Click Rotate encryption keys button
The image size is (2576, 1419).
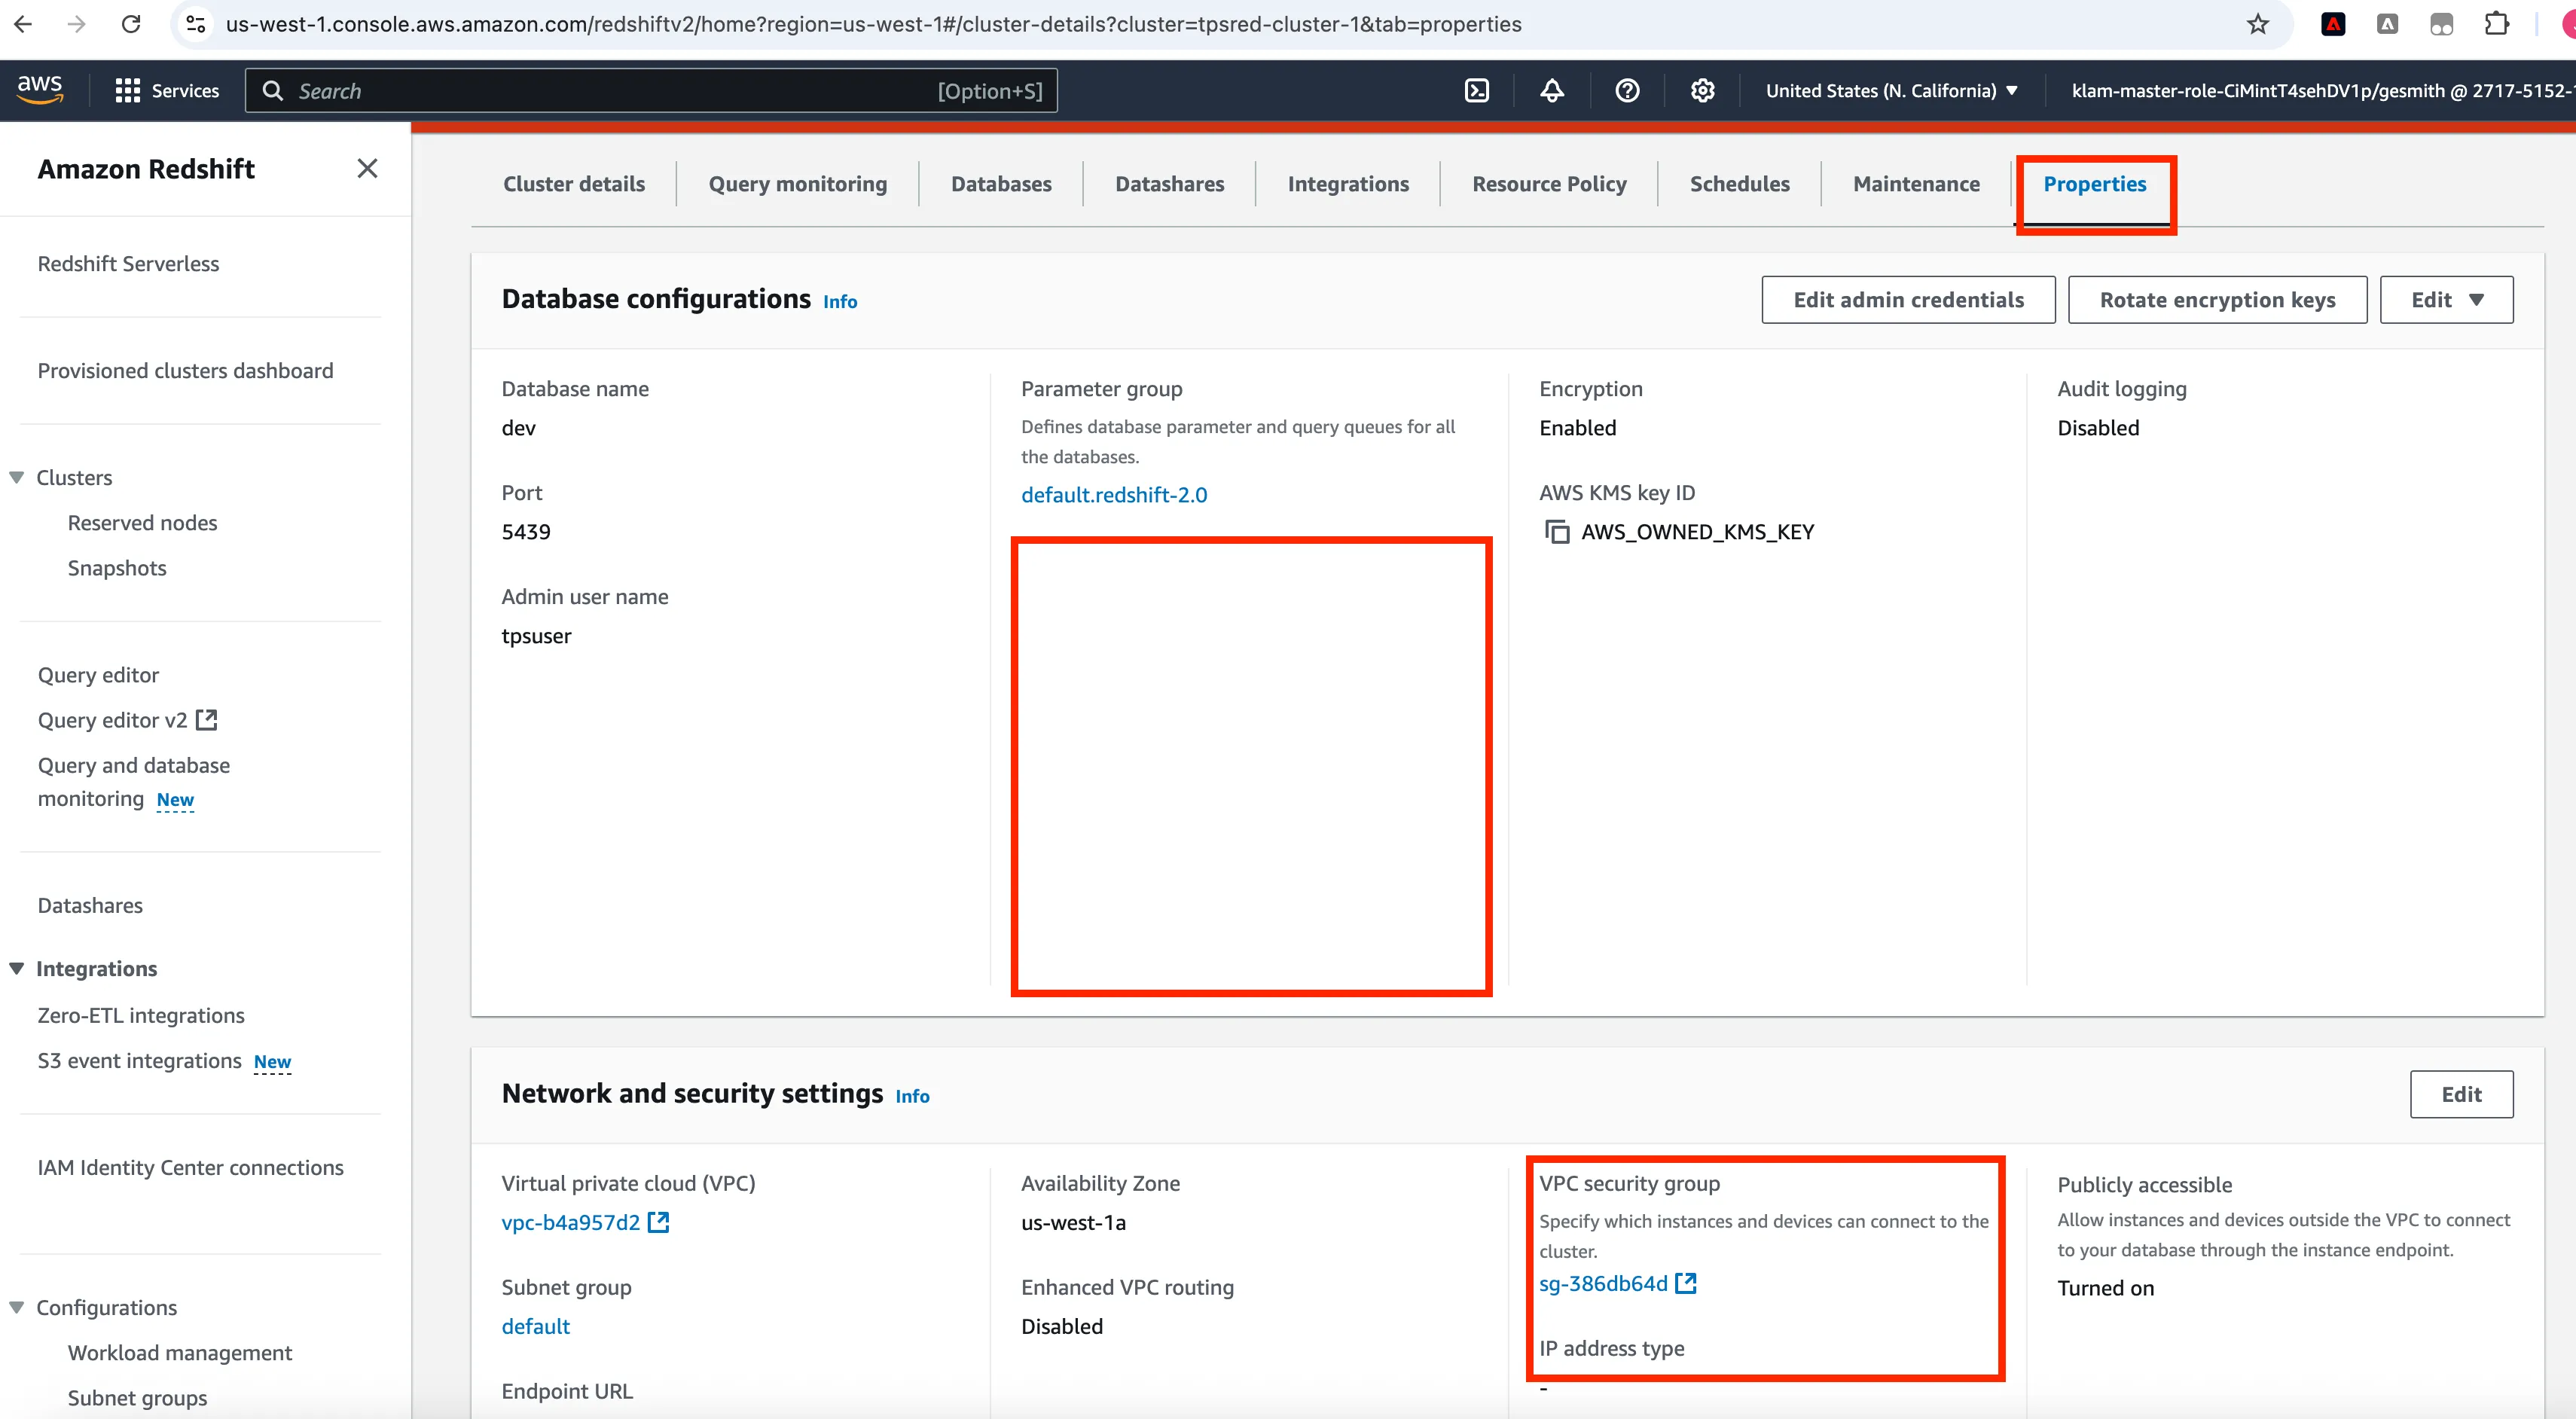coord(2217,300)
